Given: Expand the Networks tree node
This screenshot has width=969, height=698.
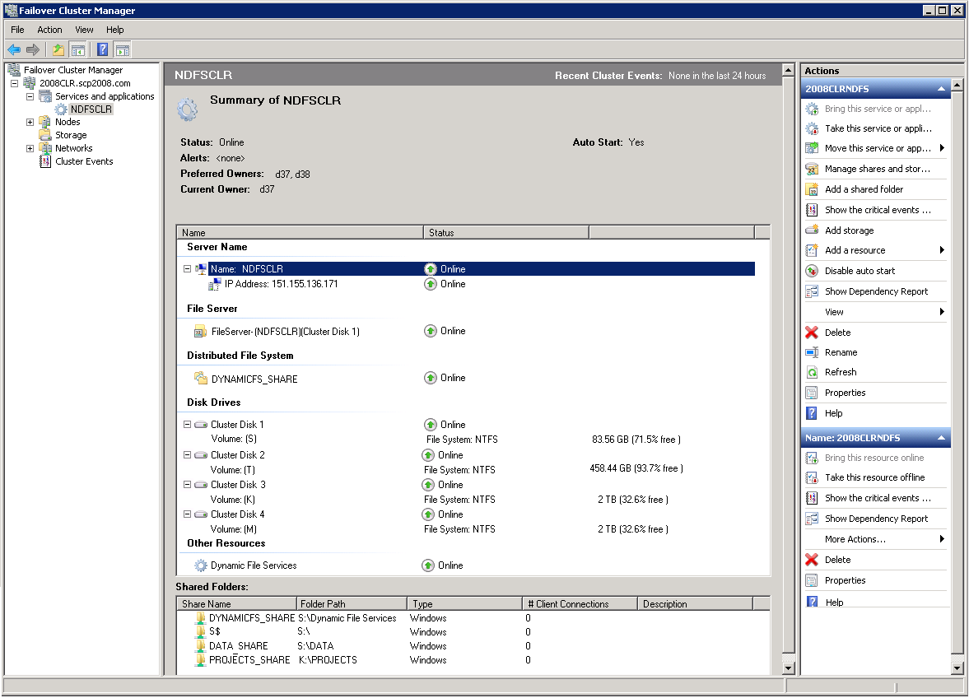Looking at the screenshot, I should point(30,148).
